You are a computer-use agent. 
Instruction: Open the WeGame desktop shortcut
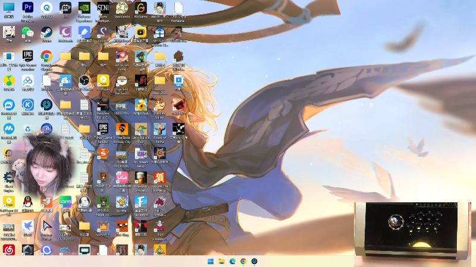[141, 8]
